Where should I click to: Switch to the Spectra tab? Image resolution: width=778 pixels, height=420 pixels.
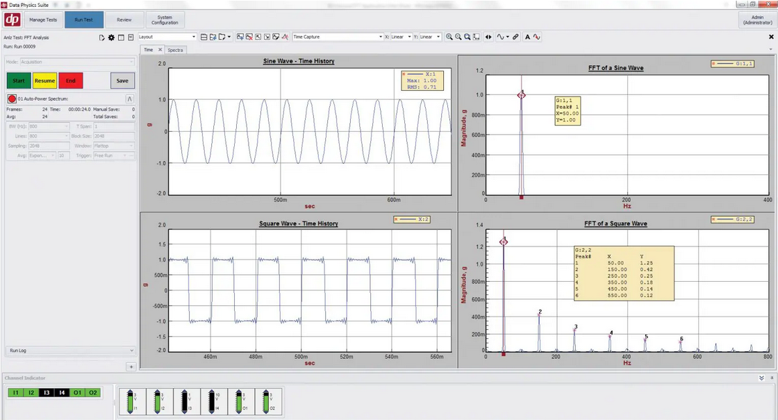pyautogui.click(x=175, y=50)
